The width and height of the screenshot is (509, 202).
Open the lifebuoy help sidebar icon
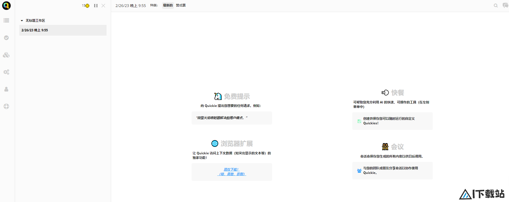(x=6, y=106)
